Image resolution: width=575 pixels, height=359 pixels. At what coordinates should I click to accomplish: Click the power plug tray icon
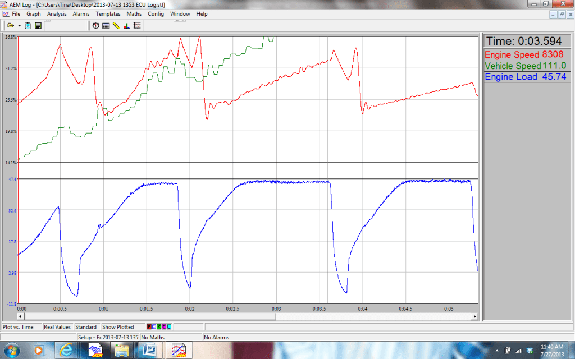(x=508, y=351)
